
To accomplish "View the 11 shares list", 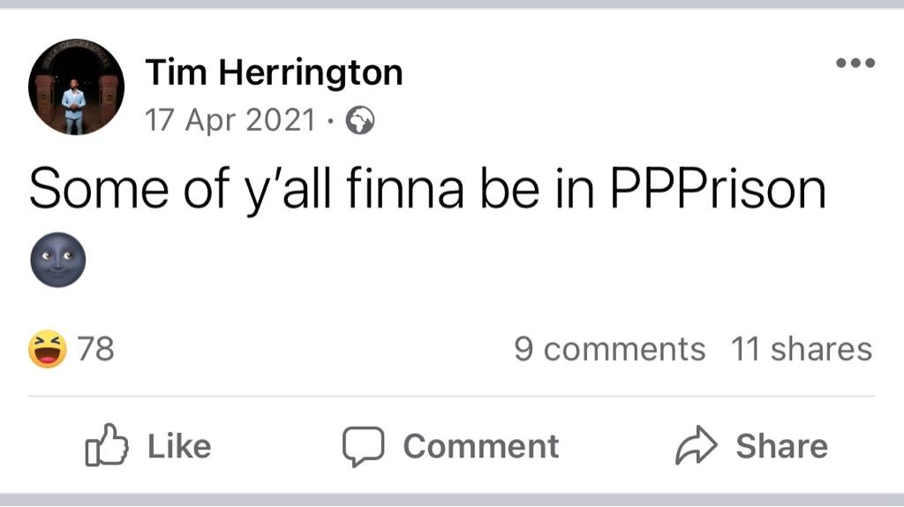I will (x=801, y=350).
